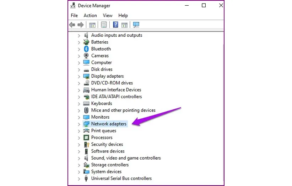Screen dimensions: 292x186
Task: Select Keyboards in the device list
Action: 102,103
